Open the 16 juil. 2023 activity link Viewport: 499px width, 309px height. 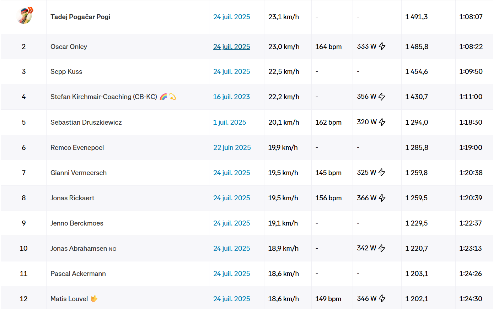231,97
